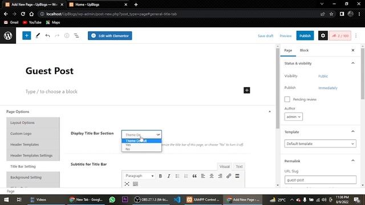Click the Type / to choose a block placeholder
Viewport: 365px width, 205px height.
coord(51,92)
